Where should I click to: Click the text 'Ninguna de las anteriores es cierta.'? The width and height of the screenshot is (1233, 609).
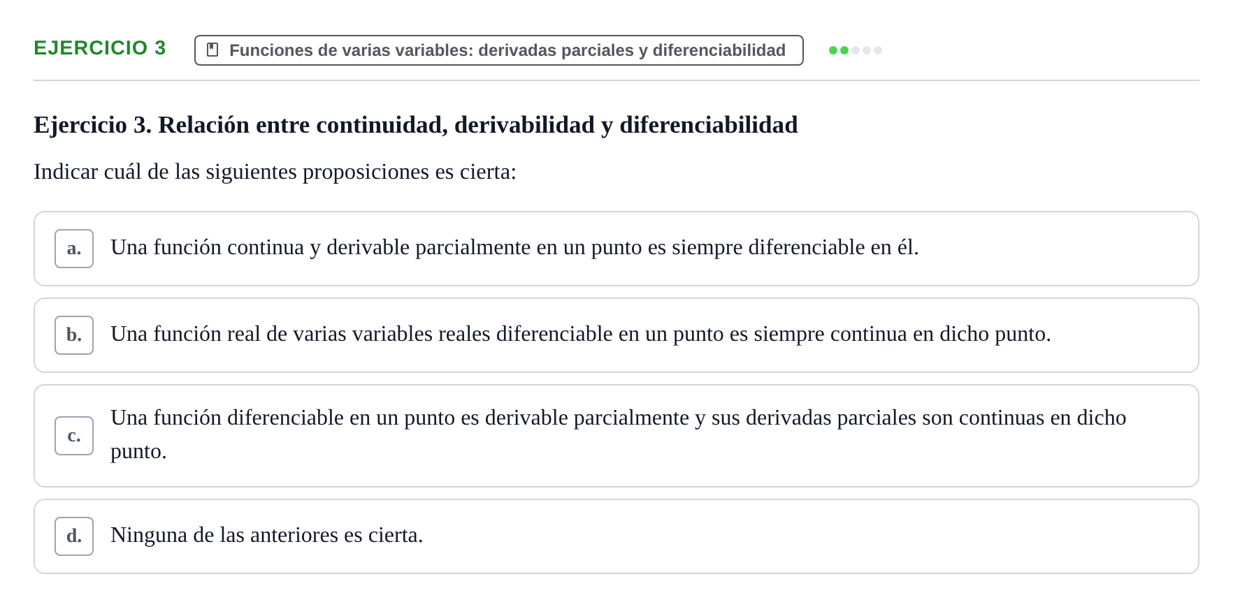coord(267,535)
